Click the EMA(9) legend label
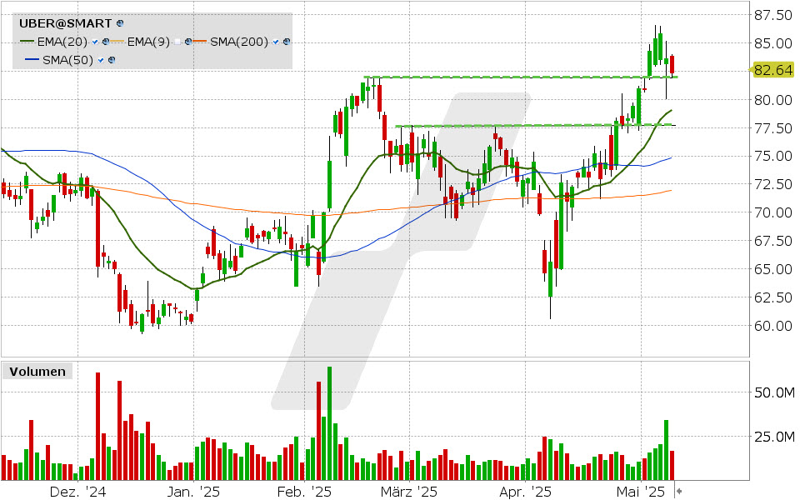The width and height of the screenshot is (800, 500). (148, 42)
